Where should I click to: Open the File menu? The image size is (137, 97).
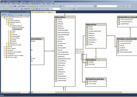2,4
